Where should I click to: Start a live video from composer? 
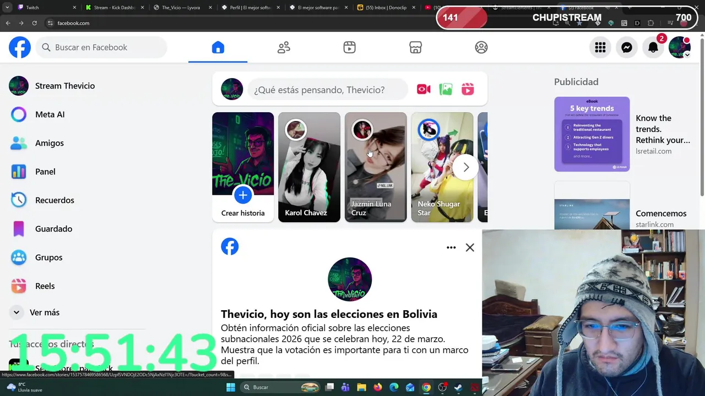[x=424, y=89]
